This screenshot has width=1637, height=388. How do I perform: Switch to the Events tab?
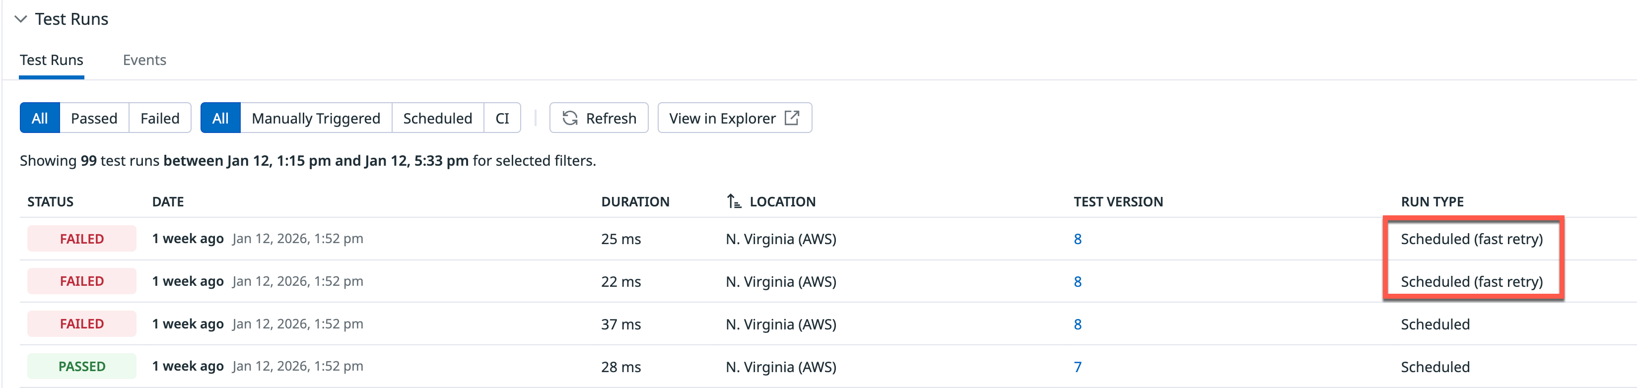144,61
